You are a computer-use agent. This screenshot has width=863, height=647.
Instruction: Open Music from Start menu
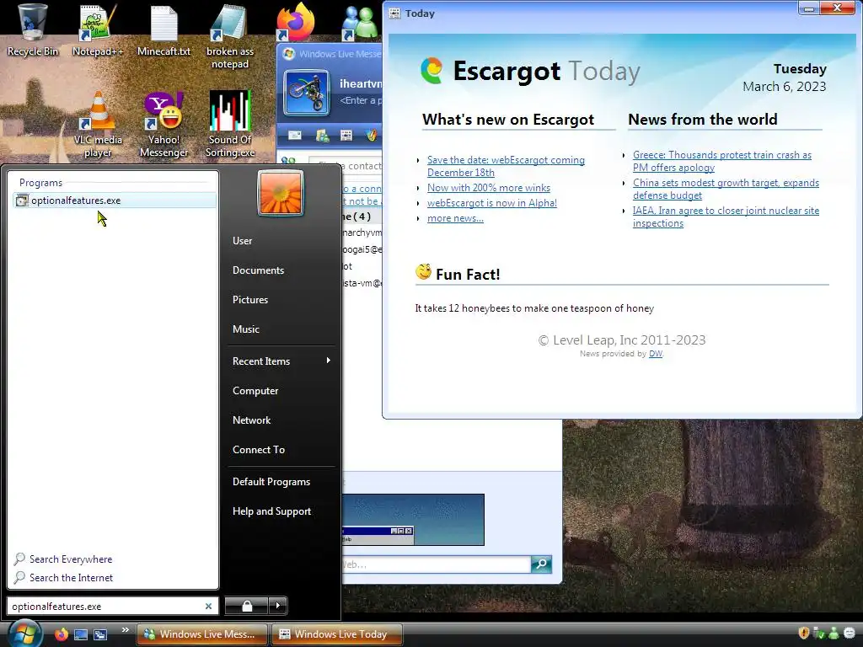pos(245,329)
